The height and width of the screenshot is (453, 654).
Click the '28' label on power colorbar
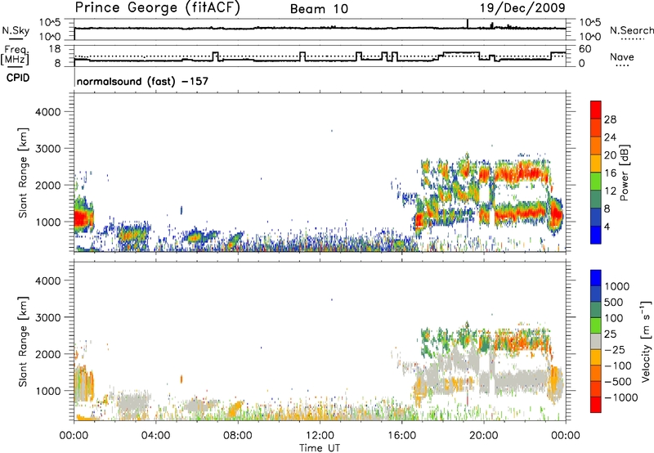coord(610,119)
